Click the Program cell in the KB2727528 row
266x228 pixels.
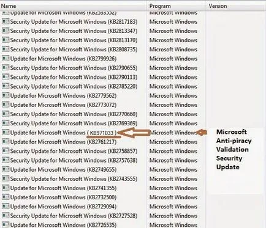click(173, 216)
